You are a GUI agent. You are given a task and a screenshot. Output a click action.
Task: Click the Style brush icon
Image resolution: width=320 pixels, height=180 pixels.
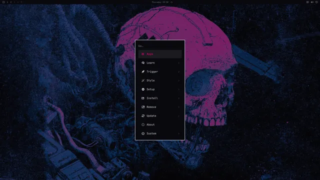143,80
